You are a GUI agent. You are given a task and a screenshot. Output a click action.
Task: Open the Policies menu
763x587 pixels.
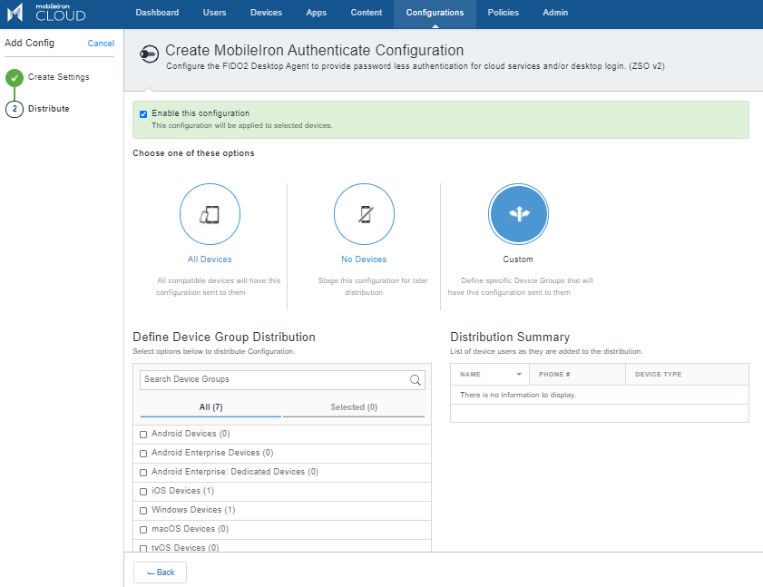click(x=504, y=13)
